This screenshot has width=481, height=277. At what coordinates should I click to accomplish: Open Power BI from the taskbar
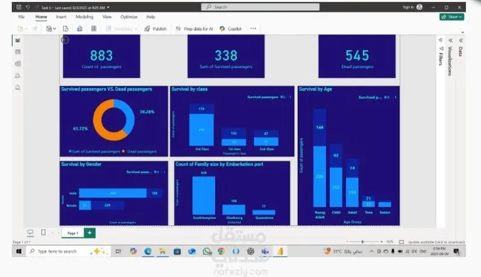(280, 251)
